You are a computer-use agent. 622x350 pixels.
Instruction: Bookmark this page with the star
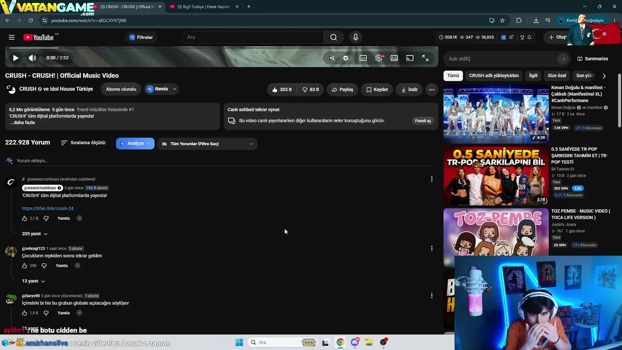point(502,20)
